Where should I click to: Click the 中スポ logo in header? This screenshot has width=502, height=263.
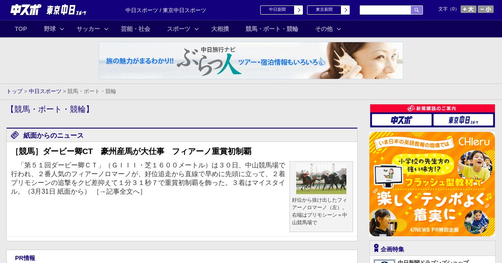coord(26,10)
